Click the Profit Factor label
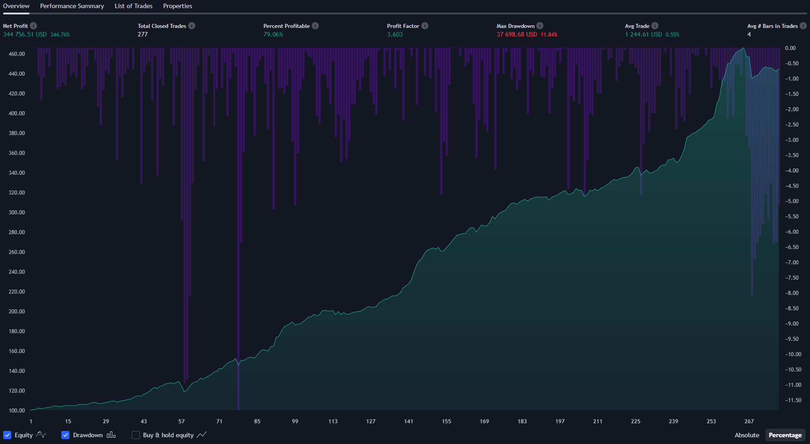 coord(403,26)
